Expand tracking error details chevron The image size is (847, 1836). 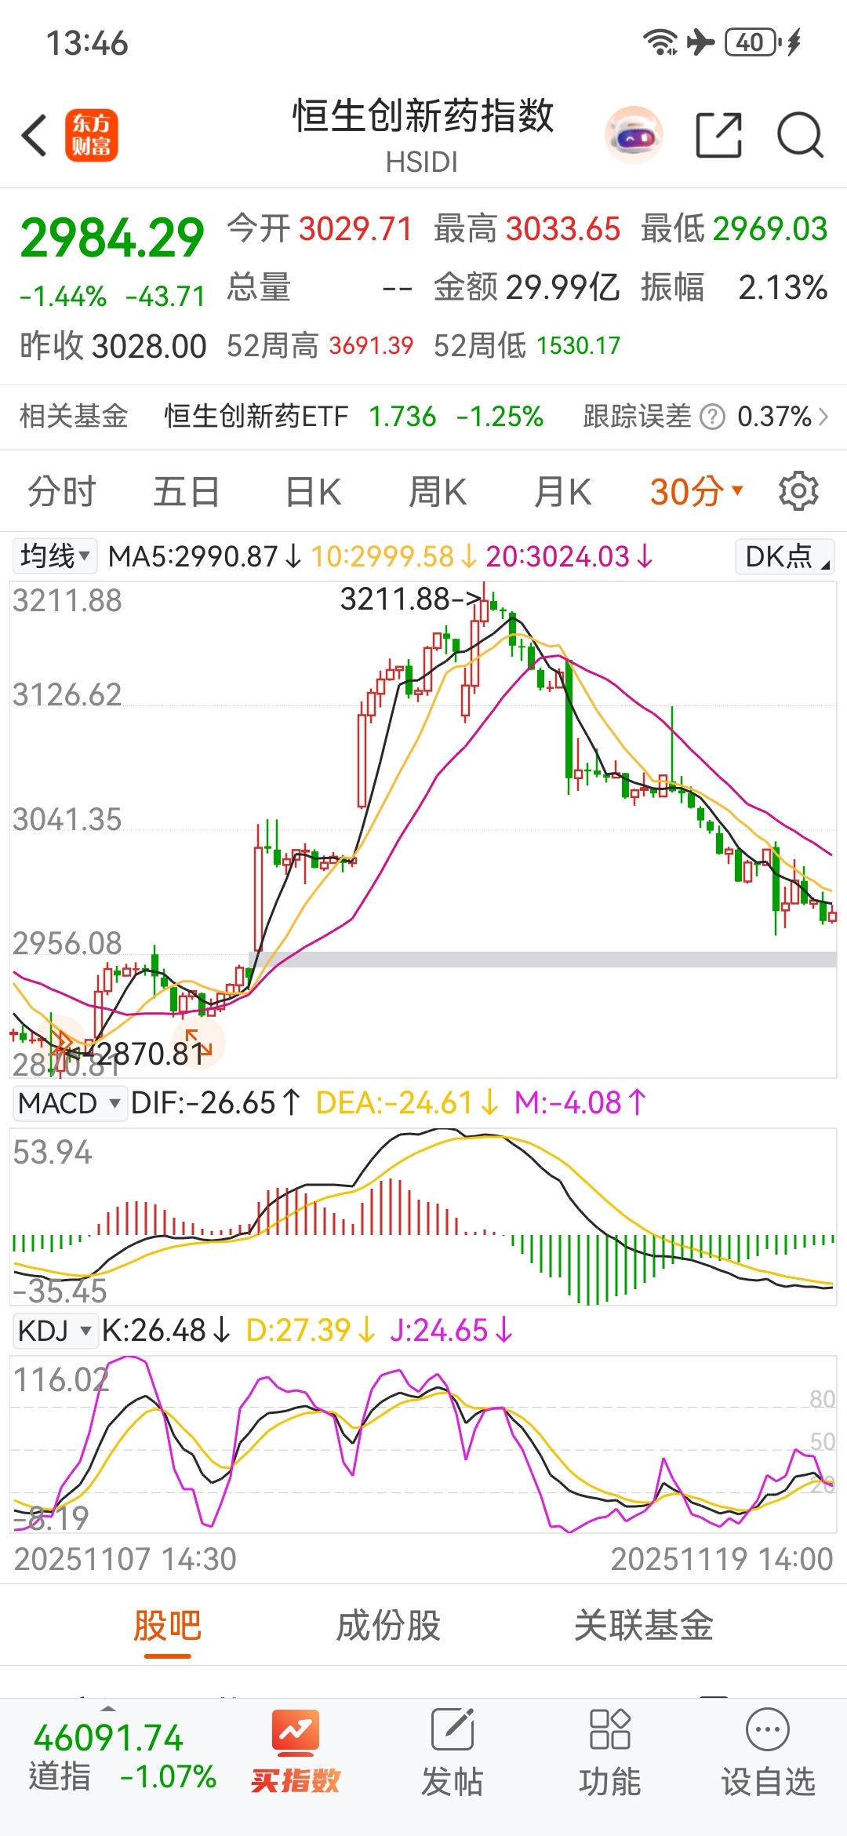823,417
